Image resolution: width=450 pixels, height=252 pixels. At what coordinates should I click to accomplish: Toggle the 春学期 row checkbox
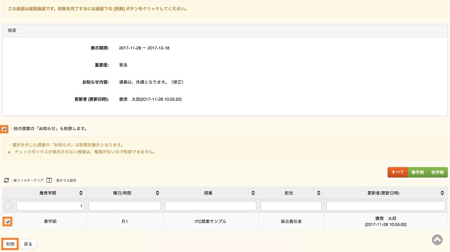(x=8, y=221)
